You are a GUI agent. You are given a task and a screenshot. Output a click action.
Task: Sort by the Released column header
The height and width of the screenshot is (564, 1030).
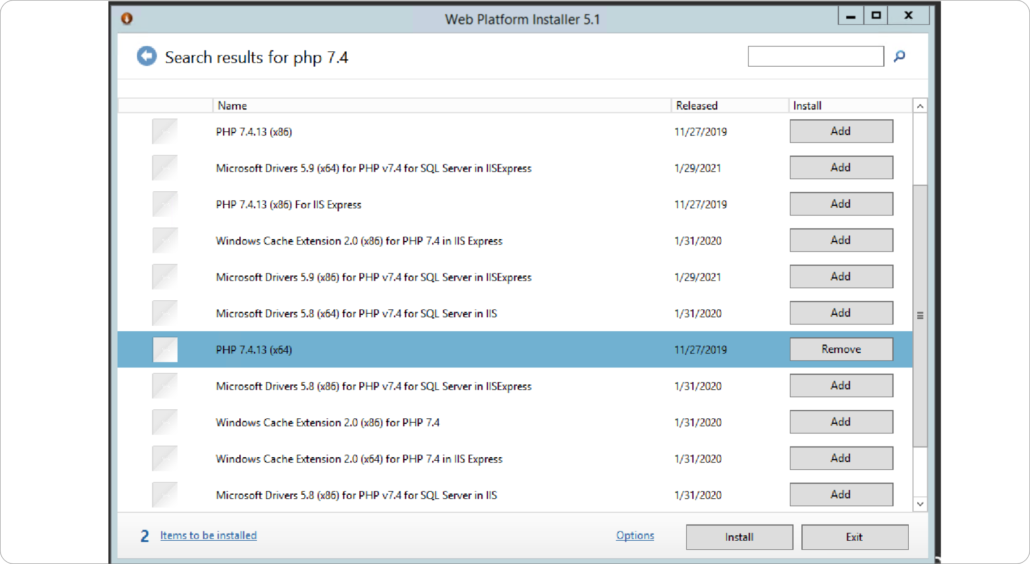(x=729, y=105)
